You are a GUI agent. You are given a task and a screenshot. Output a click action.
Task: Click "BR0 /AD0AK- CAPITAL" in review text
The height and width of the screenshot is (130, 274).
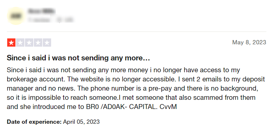[120, 107]
